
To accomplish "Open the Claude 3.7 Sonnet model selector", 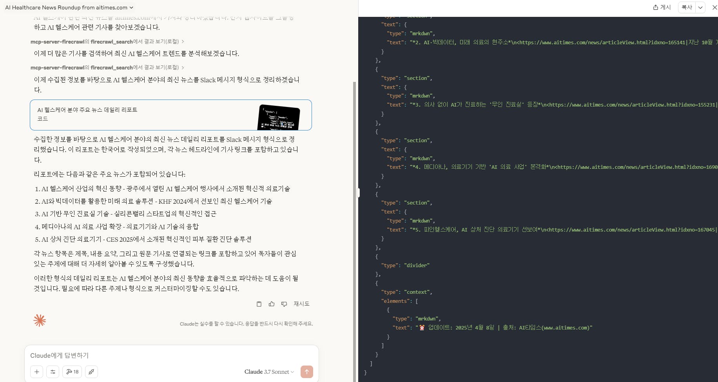I will (269, 372).
